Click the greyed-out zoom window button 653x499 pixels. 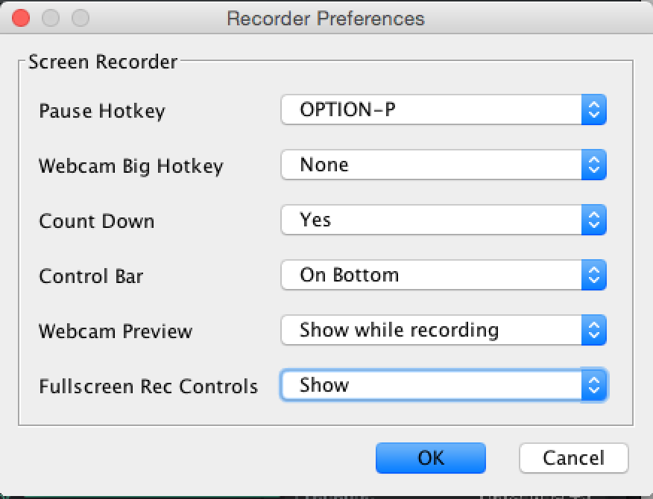point(81,19)
